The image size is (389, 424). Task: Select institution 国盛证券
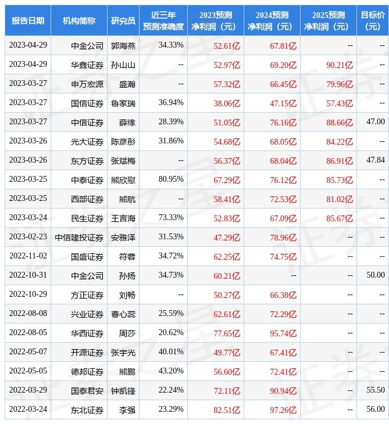coord(87,257)
